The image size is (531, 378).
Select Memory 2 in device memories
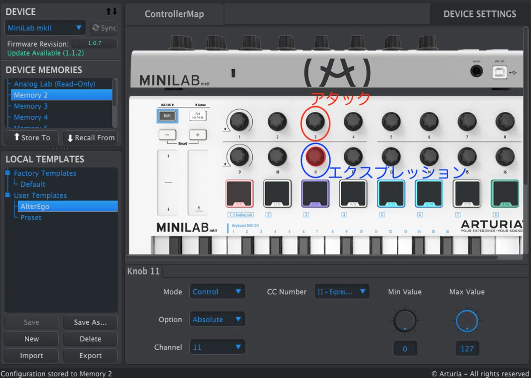(x=61, y=95)
